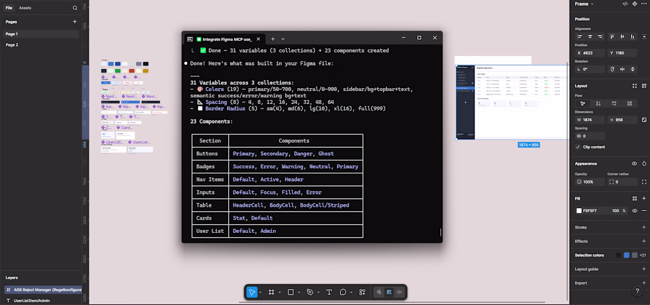Select the Rectangle shape tool
Viewport: 650px width, 305px height.
click(x=291, y=292)
